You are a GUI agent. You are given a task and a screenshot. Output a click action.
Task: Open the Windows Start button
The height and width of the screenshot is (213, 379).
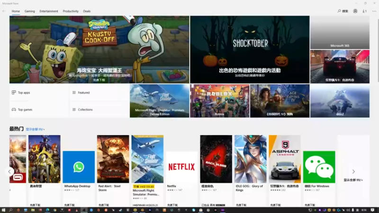tap(3, 210)
